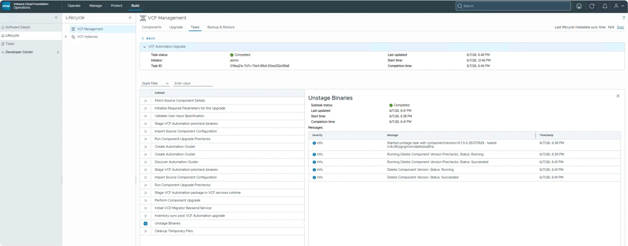Switch to the Upgrade tab

[176, 27]
